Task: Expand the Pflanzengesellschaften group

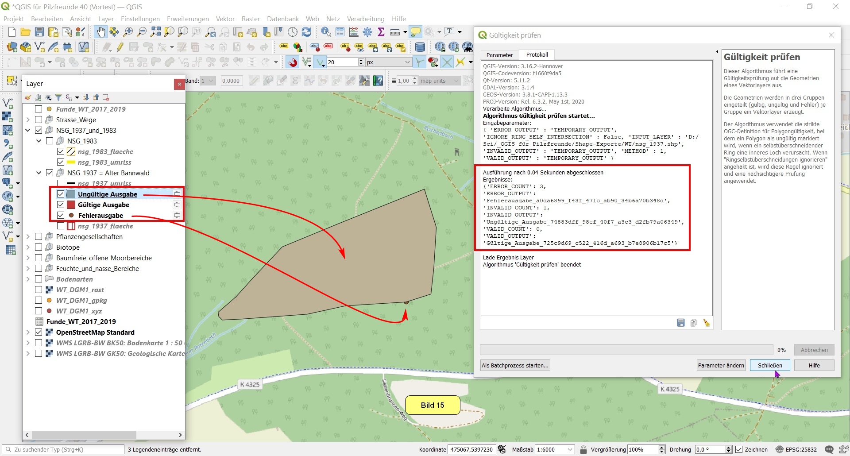Action: [28, 237]
